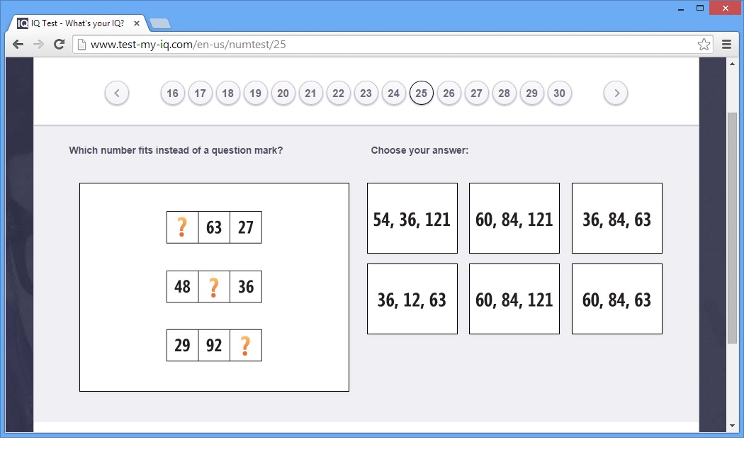Choose answer 54, 36, 121

point(412,218)
